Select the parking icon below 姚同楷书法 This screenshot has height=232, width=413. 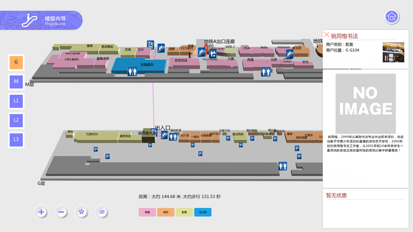[150, 145]
